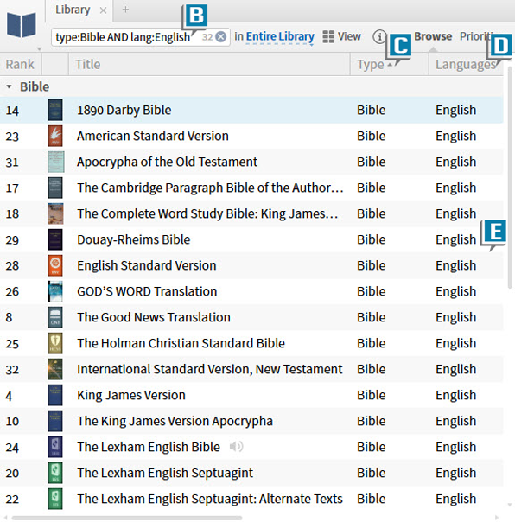Open The Complete Word Study Bible title
515x522 pixels.
(x=207, y=213)
